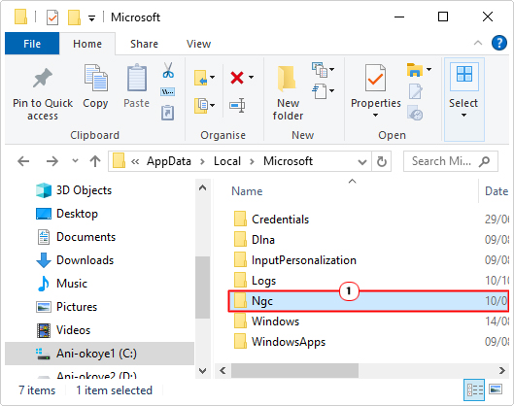Click the Edit document icon

click(x=415, y=91)
